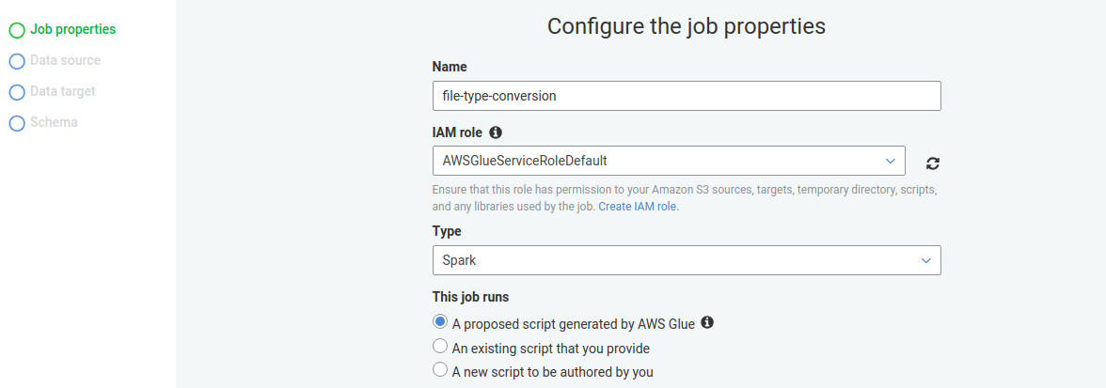Go to the Data source step
1106x388 pixels.
[65, 60]
